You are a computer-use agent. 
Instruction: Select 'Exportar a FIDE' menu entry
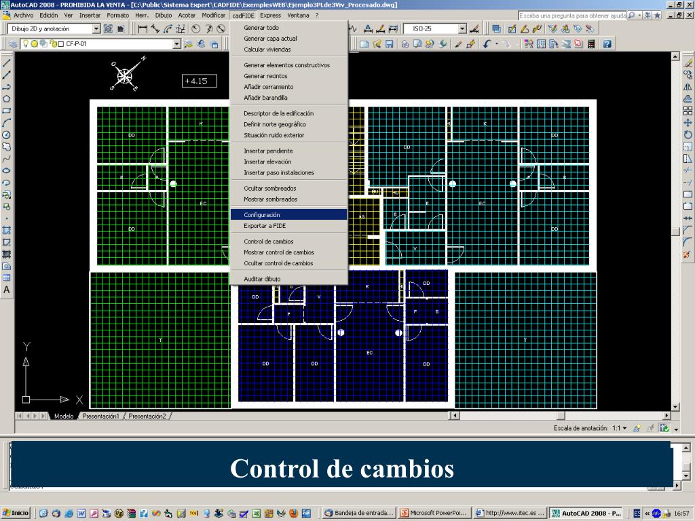point(288,225)
